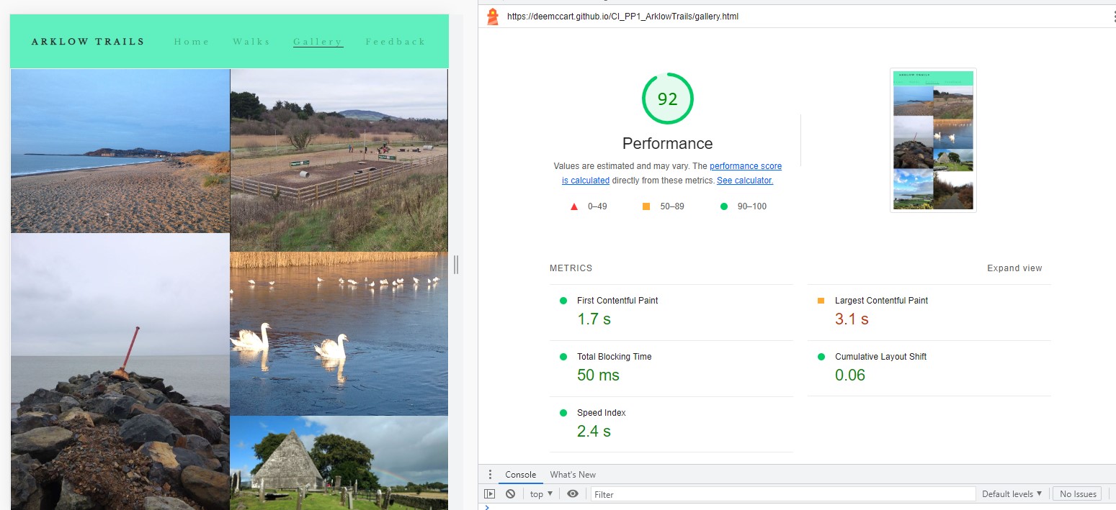Click the swans on the lake photo

point(339,333)
